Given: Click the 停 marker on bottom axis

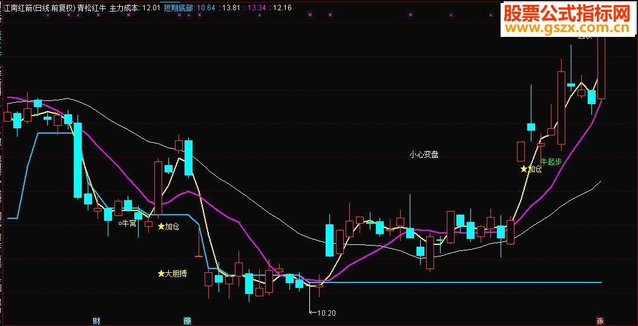Looking at the screenshot, I should point(187,321).
